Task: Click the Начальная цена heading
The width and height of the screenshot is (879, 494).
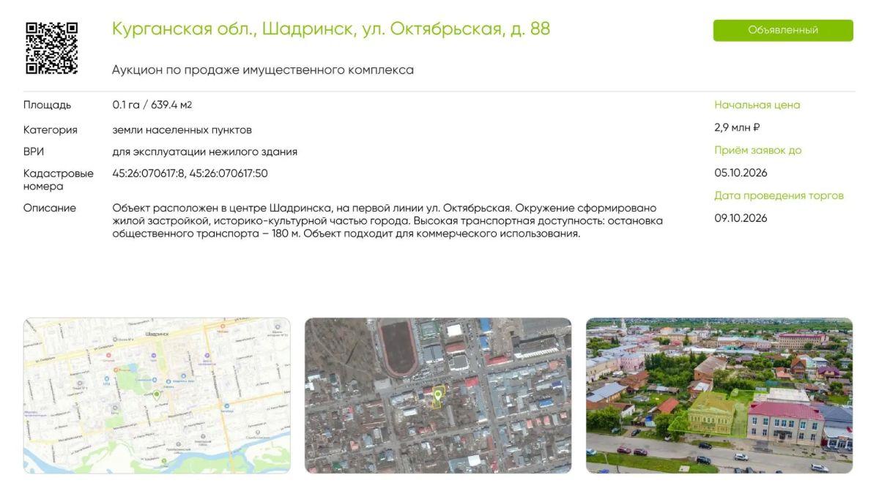Action: point(757,105)
